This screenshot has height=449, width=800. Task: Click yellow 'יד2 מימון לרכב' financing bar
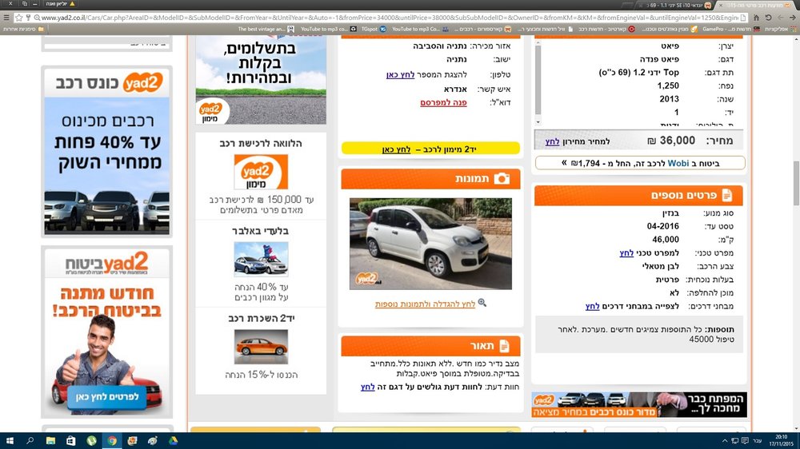pos(430,149)
